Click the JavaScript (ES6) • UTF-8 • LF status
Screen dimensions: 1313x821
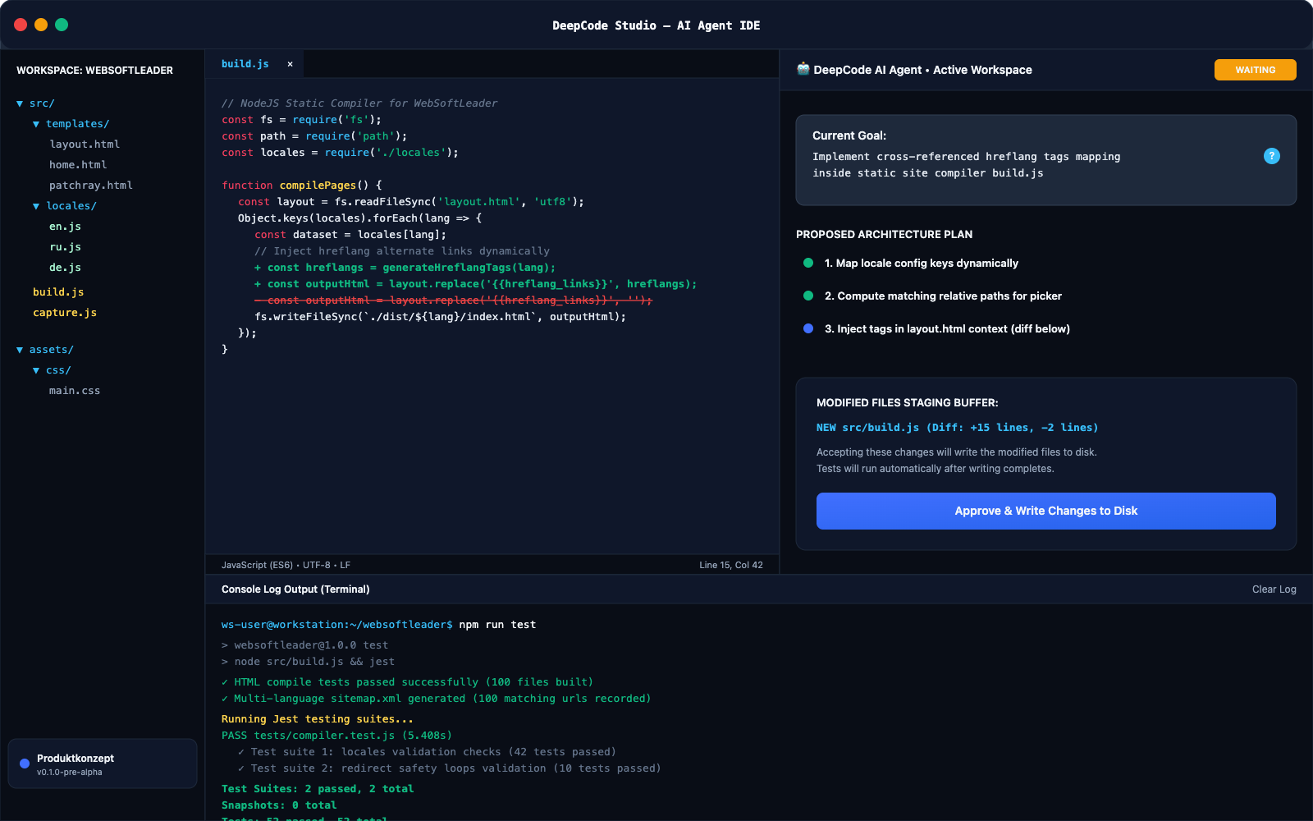[286, 565]
